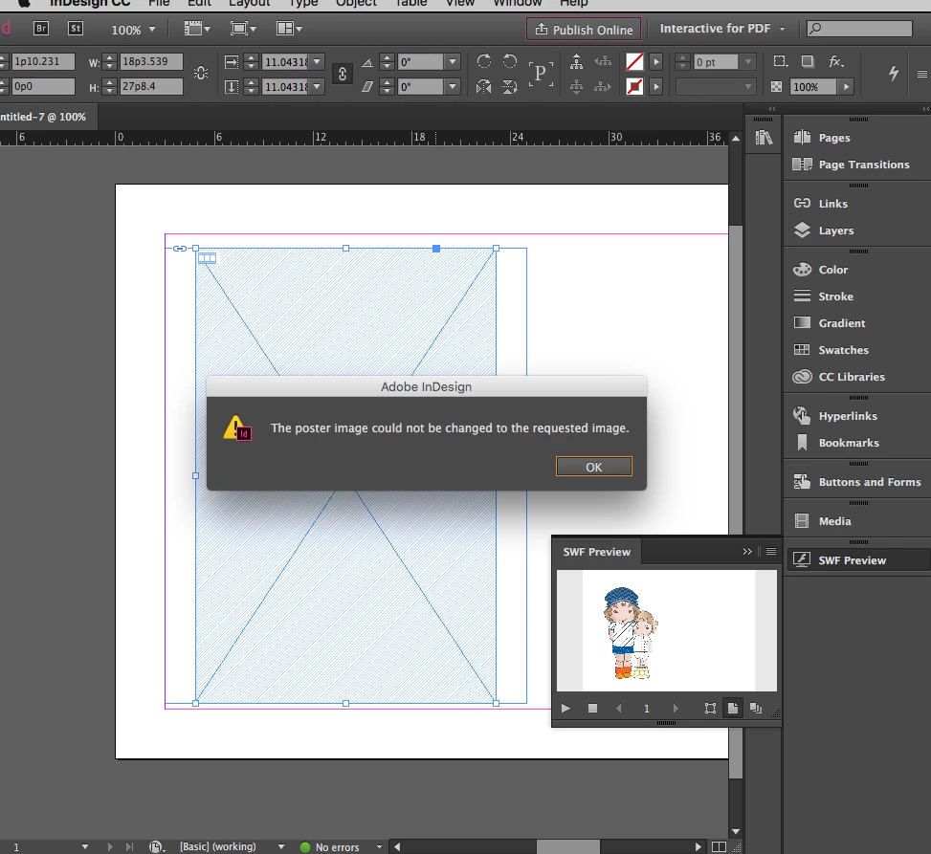The width and height of the screenshot is (931, 854).
Task: Open Adobe Bridge via Br icon
Action: pos(41,29)
